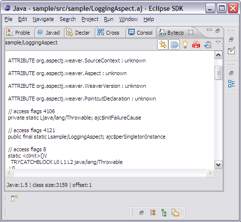Click the vertical scrollbar down arrow

click(218, 165)
